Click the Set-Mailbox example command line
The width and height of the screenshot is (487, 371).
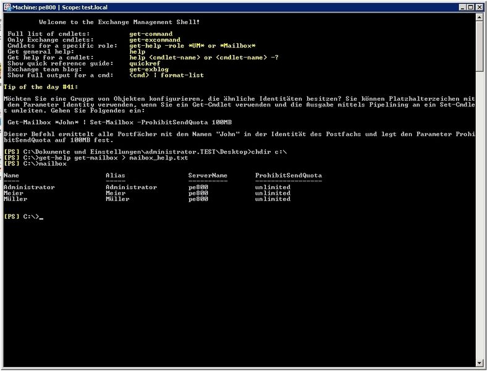pyautogui.click(x=119, y=122)
